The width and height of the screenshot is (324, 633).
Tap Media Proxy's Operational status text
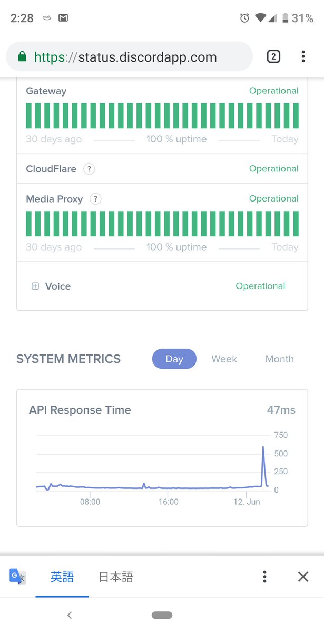(x=274, y=199)
